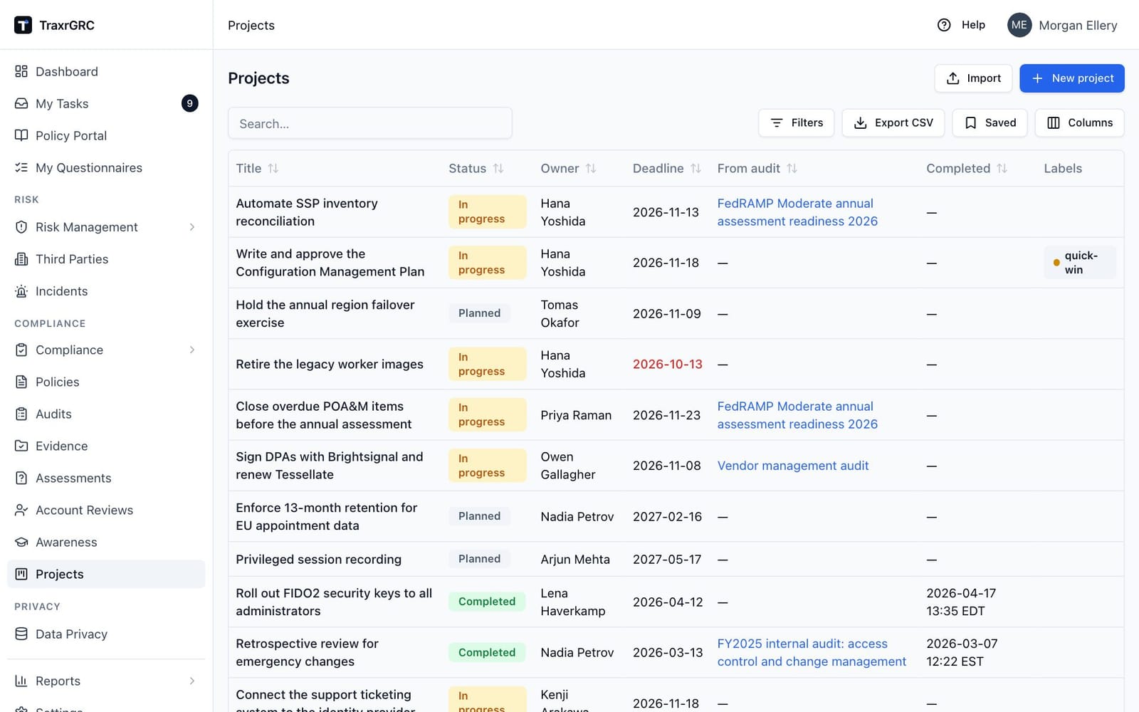Open the Audits page
This screenshot has height=712, width=1139.
[106, 414]
